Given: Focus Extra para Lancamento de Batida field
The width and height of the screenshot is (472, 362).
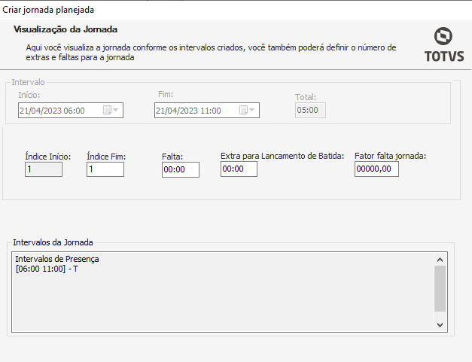Looking at the screenshot, I should tap(239, 169).
